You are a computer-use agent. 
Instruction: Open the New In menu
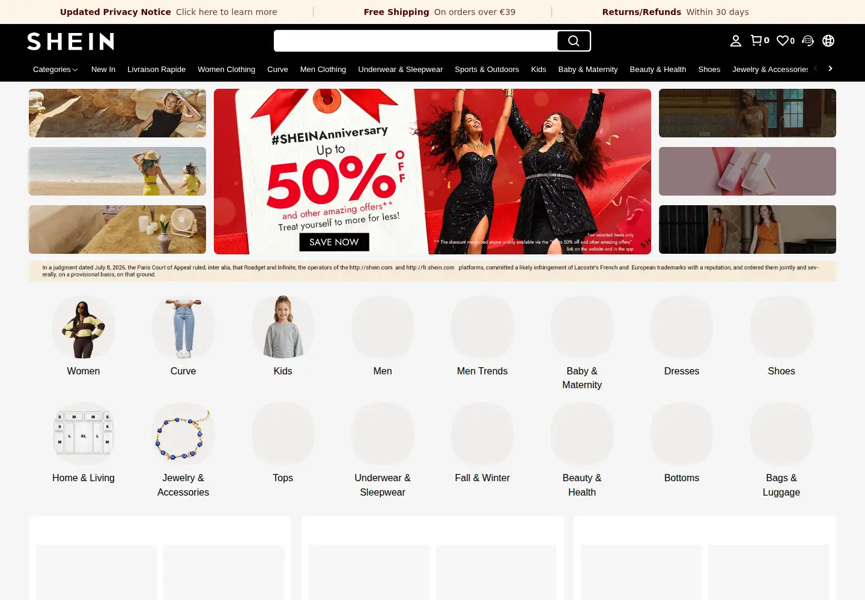pyautogui.click(x=103, y=70)
